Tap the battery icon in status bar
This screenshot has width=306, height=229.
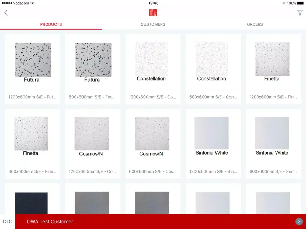tap(301, 3)
